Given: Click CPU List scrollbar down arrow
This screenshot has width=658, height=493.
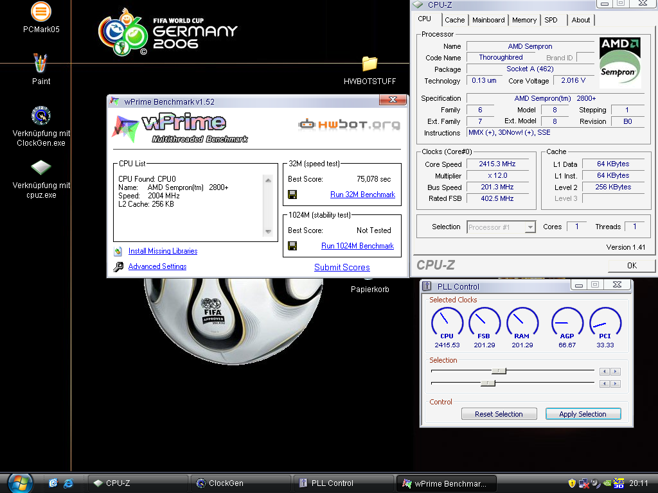Looking at the screenshot, I should point(268,231).
